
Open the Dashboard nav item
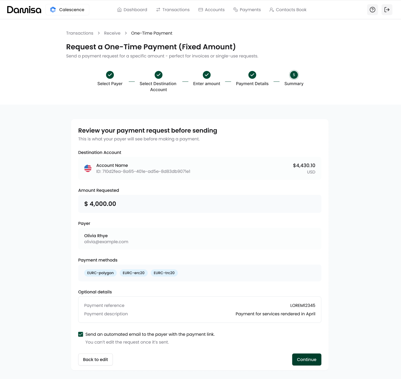point(132,10)
